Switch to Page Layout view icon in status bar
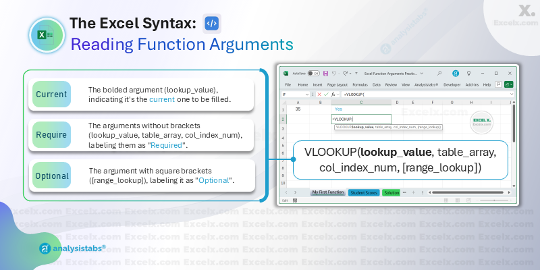This screenshot has width=540, height=270. coord(457,200)
